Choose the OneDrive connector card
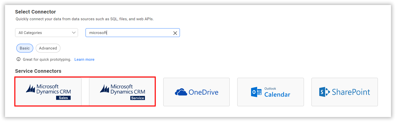The height and width of the screenshot is (122, 396). coord(196,92)
